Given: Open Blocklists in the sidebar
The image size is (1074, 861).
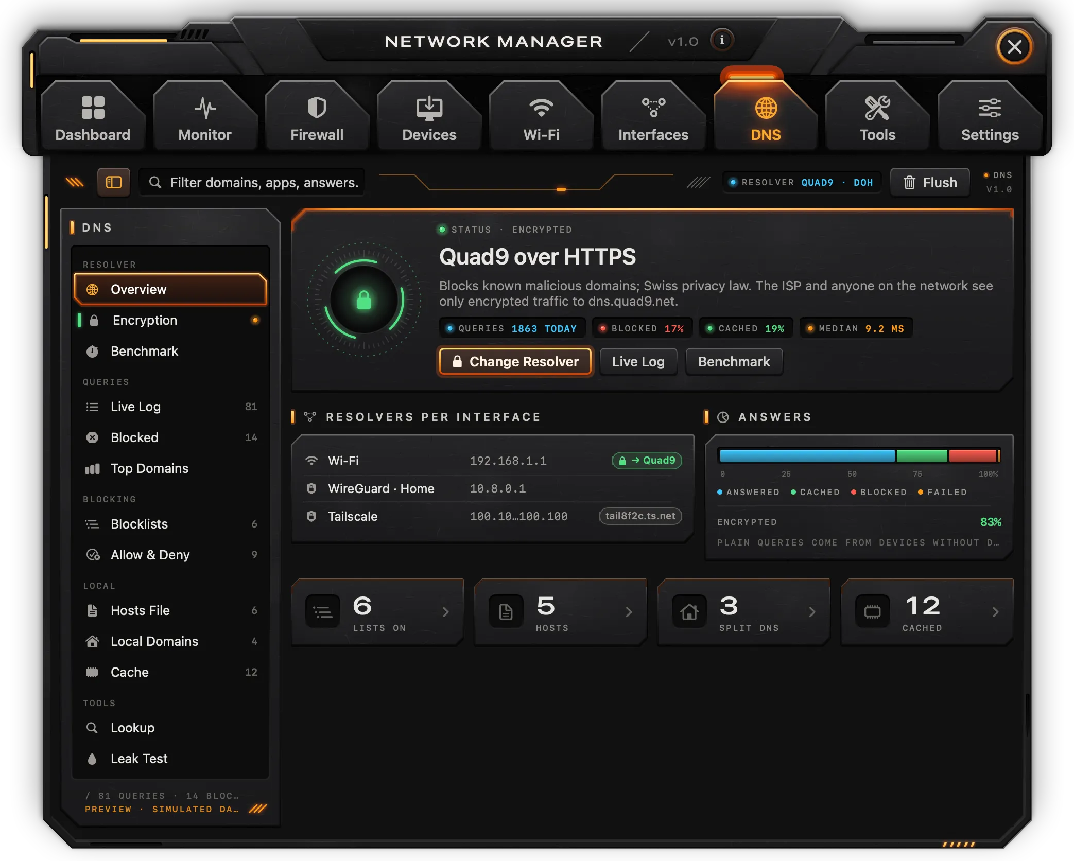Looking at the screenshot, I should pyautogui.click(x=170, y=524).
